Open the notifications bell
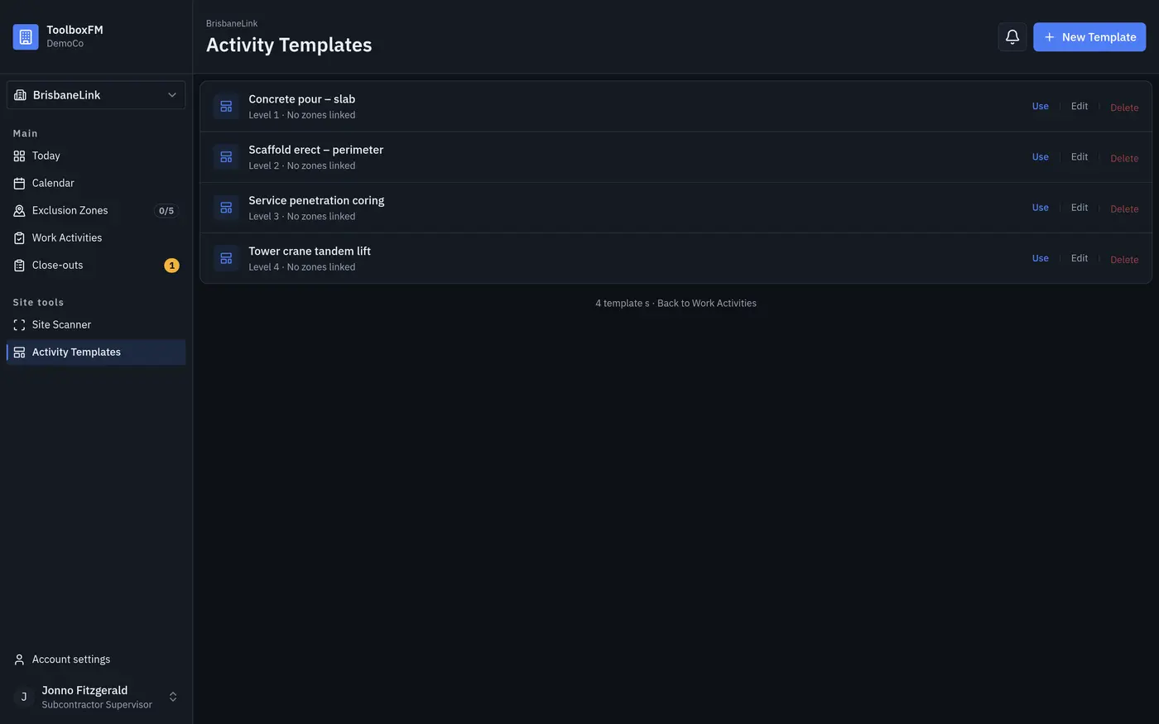 1012,36
